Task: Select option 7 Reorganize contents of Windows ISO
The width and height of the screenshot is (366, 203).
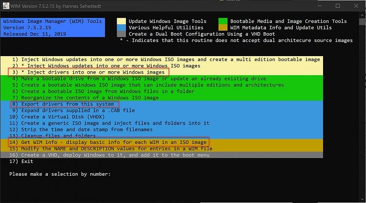Action: (85, 98)
